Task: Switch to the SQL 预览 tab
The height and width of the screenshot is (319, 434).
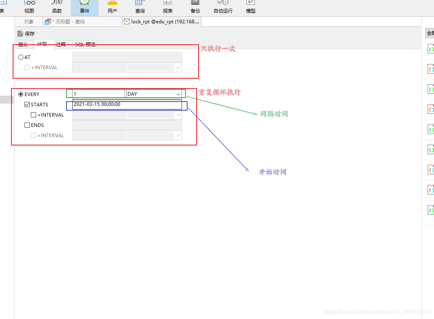Action: 85,45
